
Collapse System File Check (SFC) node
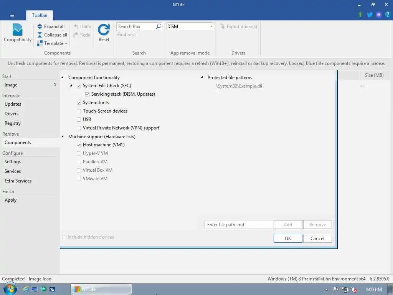point(71,86)
